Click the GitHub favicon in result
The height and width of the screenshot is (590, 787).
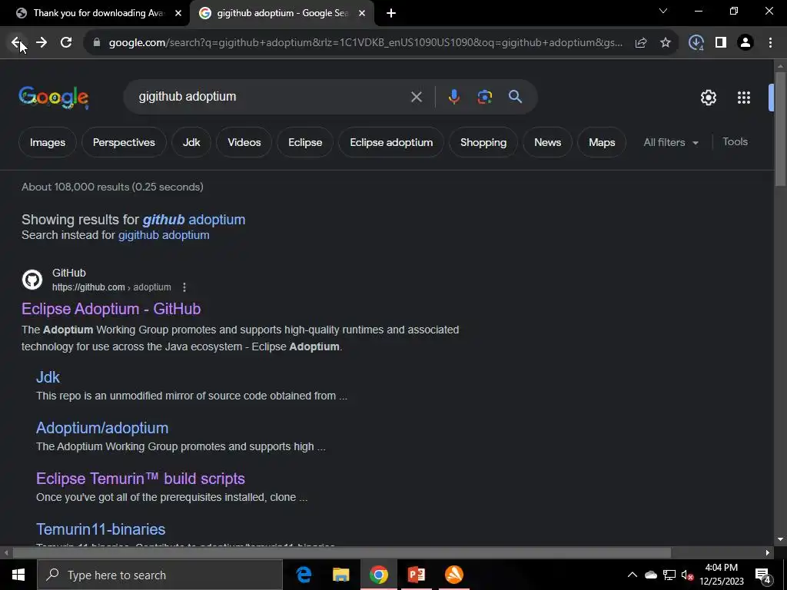click(x=32, y=280)
